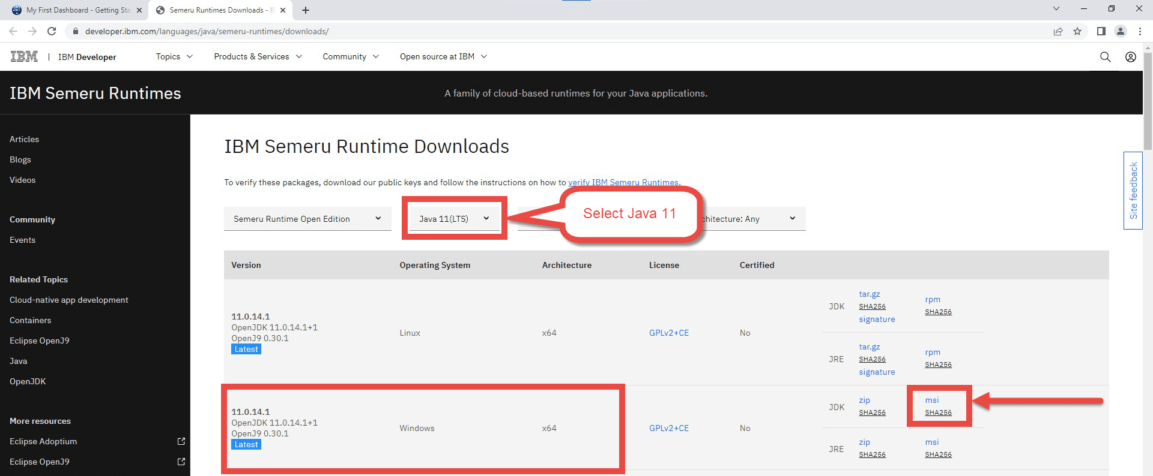The height and width of the screenshot is (476, 1153).
Task: Open the Site feedback side tab
Action: 1133,191
